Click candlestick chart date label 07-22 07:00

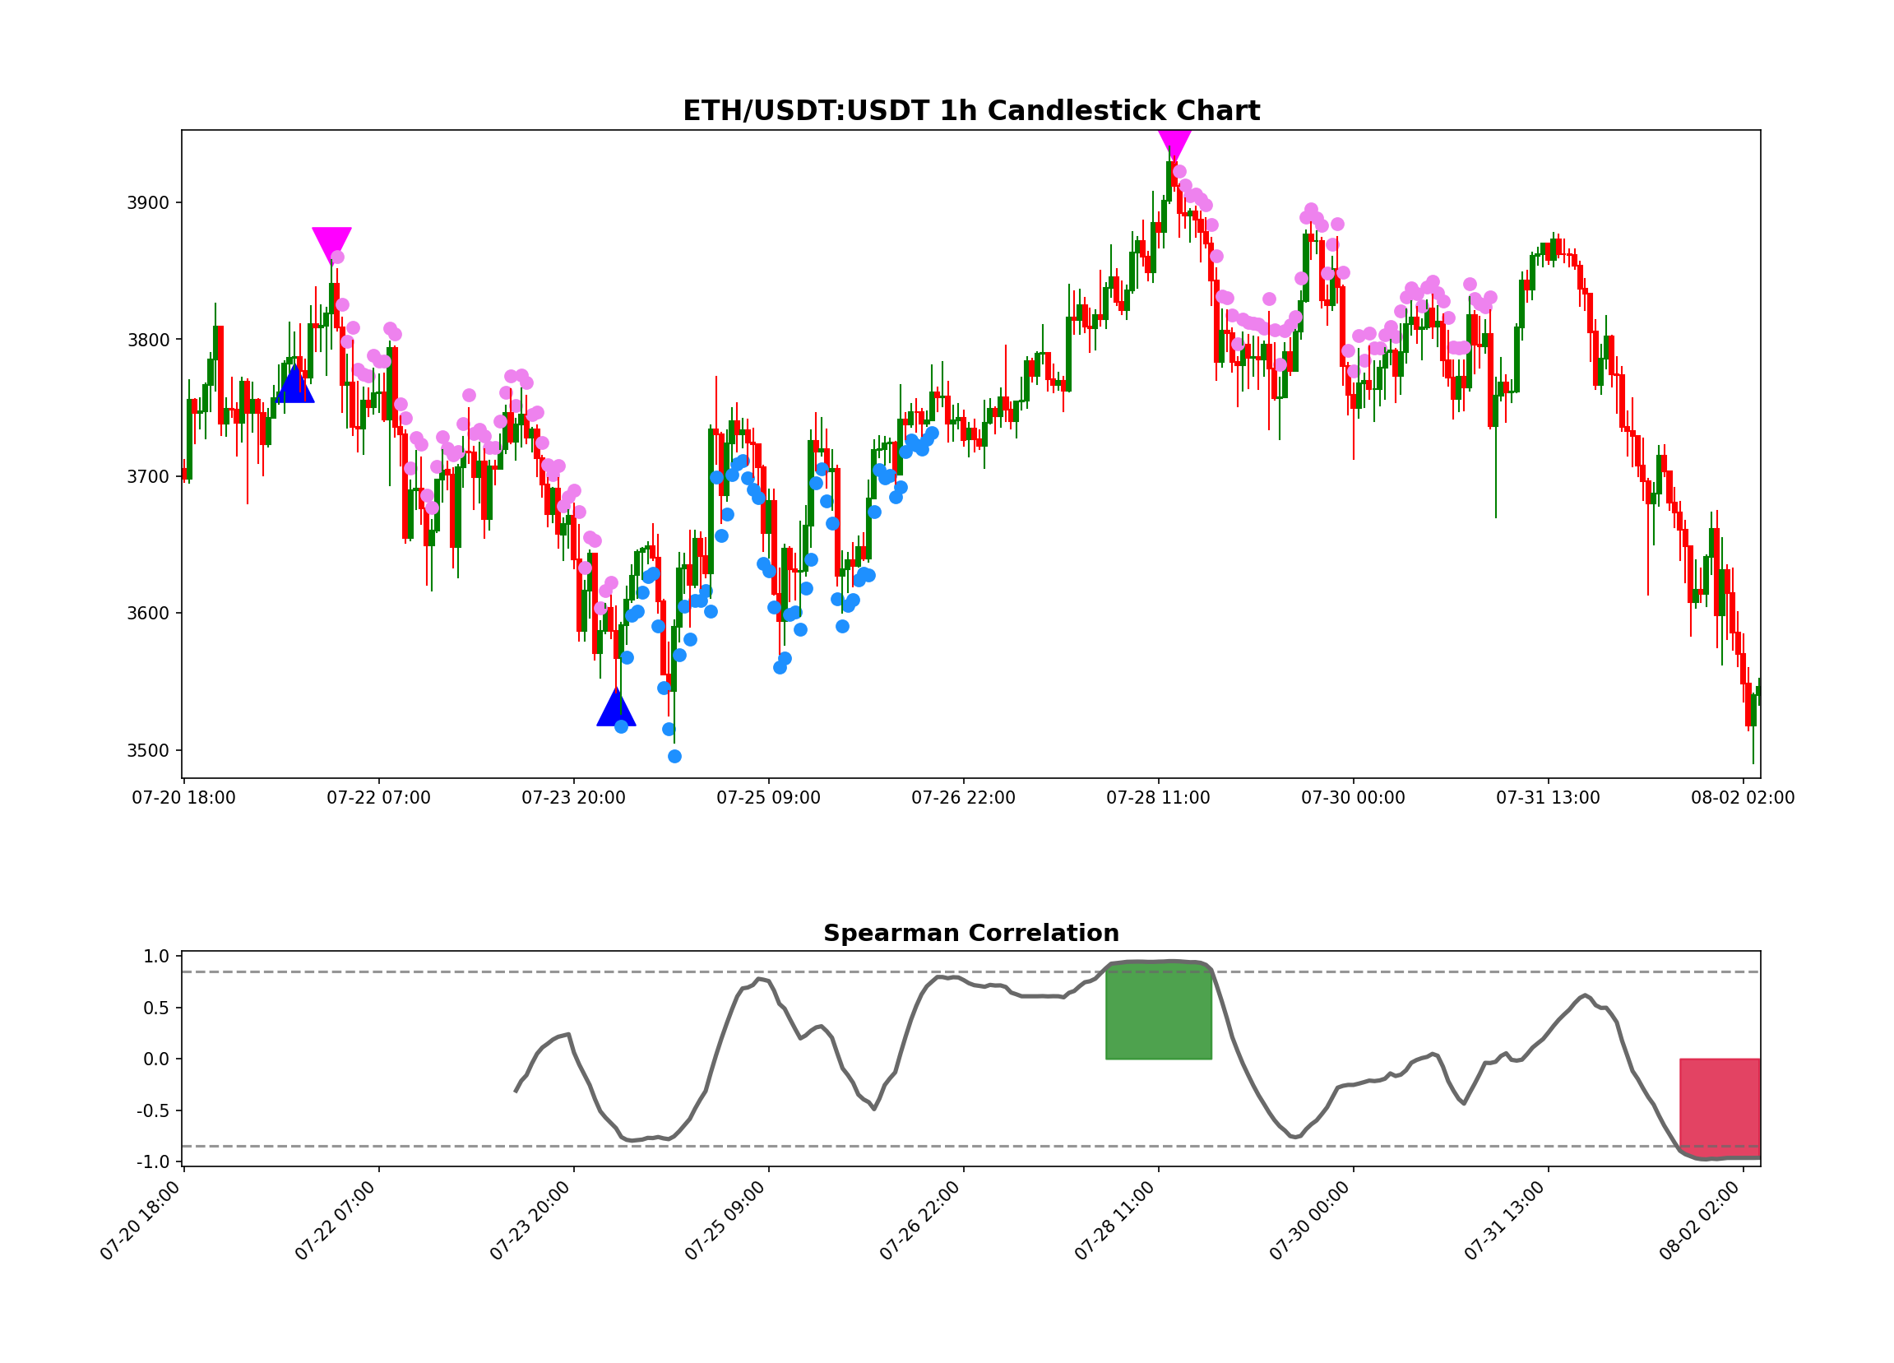click(378, 798)
